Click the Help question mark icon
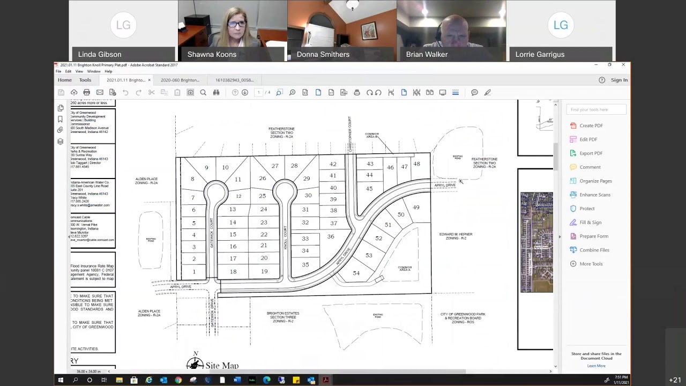 pos(602,80)
